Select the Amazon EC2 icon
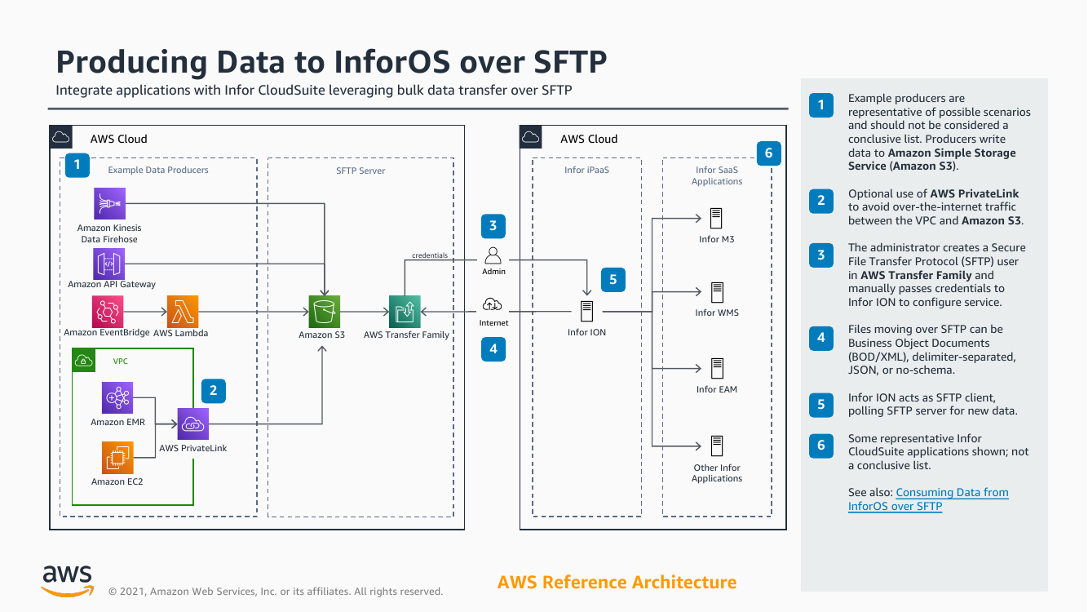The height and width of the screenshot is (612, 1088). click(117, 457)
